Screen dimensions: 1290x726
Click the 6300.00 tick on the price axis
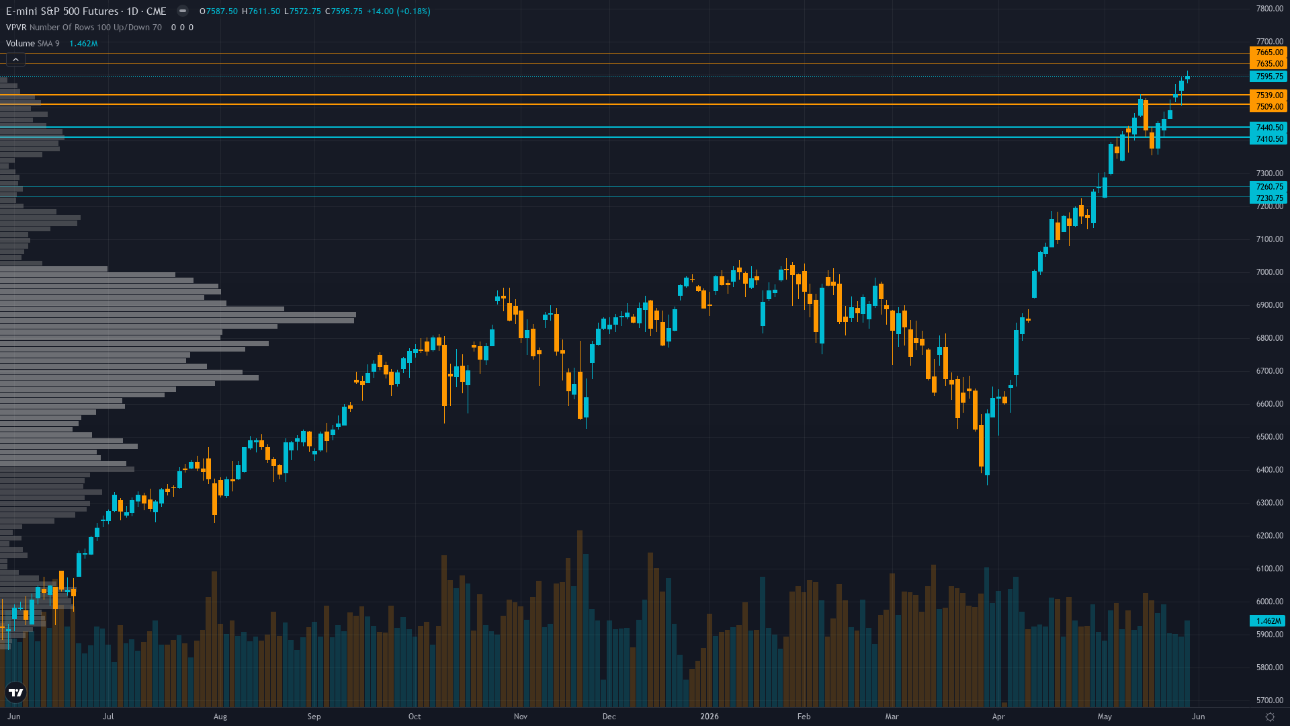tap(1269, 503)
